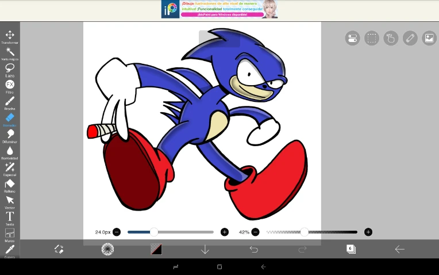Viewport: 439px width, 275px height.
Task: Open the current color swatch
Action: (156, 249)
